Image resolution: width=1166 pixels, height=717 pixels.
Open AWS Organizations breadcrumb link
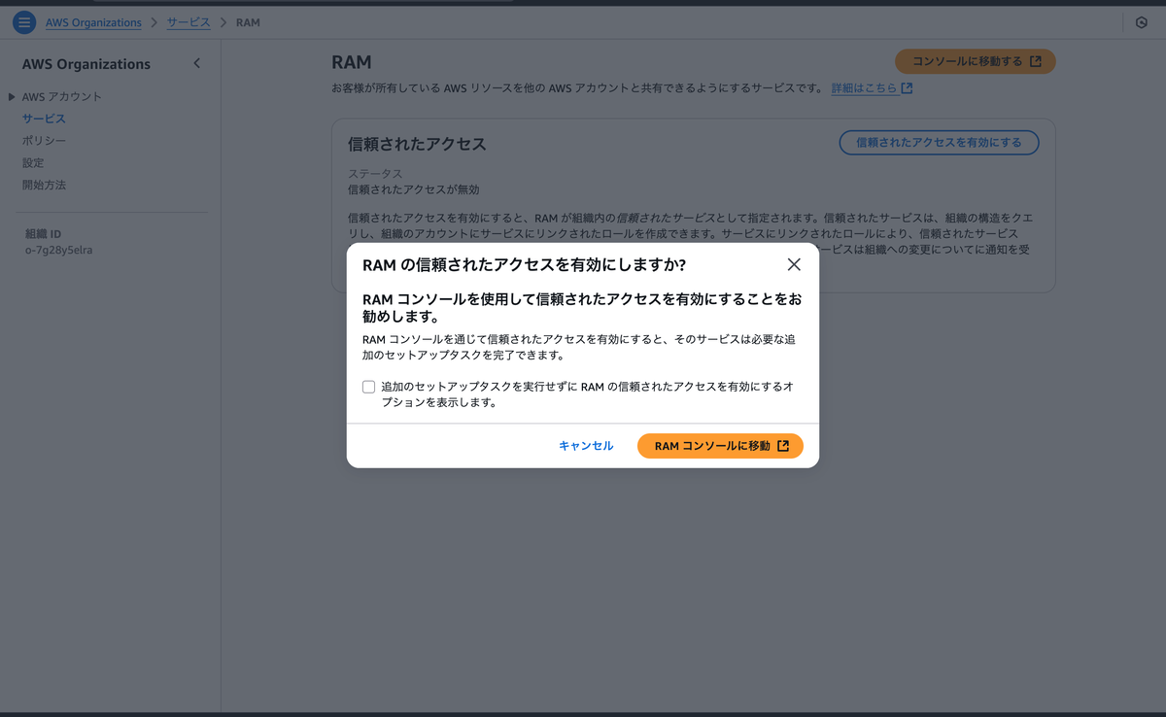[93, 22]
